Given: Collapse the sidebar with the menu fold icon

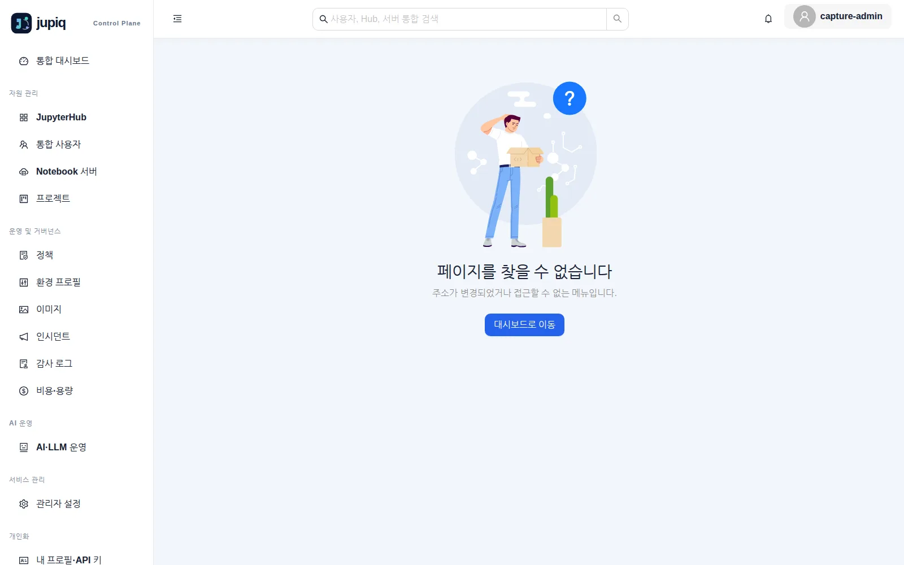Looking at the screenshot, I should pyautogui.click(x=177, y=19).
